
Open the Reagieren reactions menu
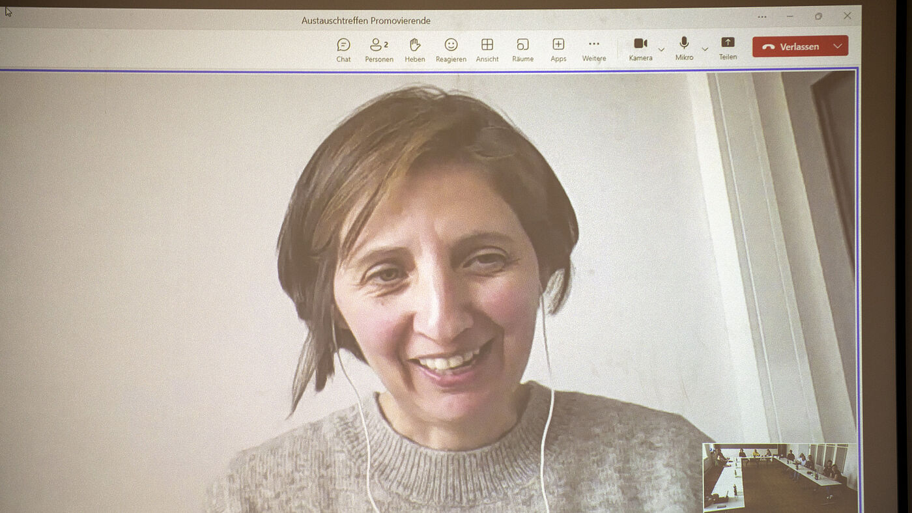pyautogui.click(x=451, y=49)
